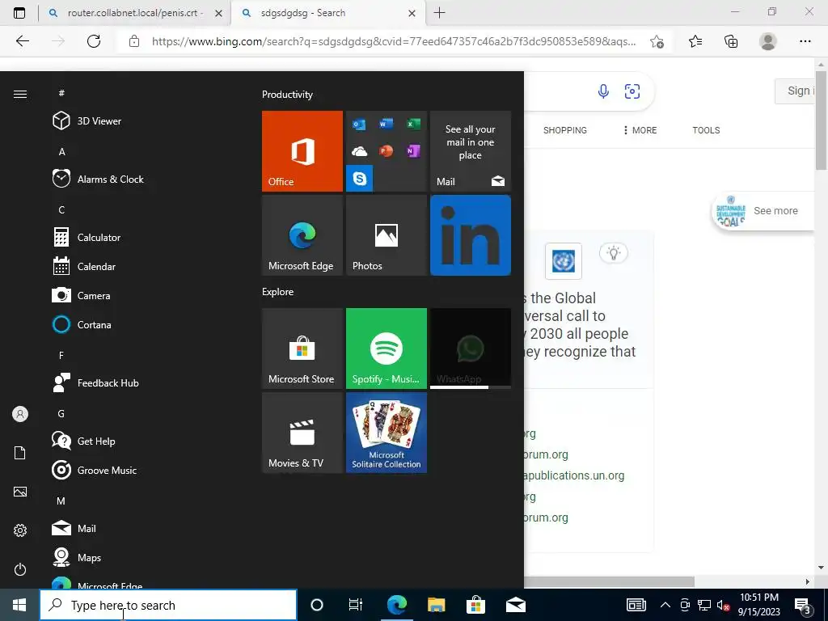Click the # group header in app list
This screenshot has width=828, height=621.
pos(61,93)
